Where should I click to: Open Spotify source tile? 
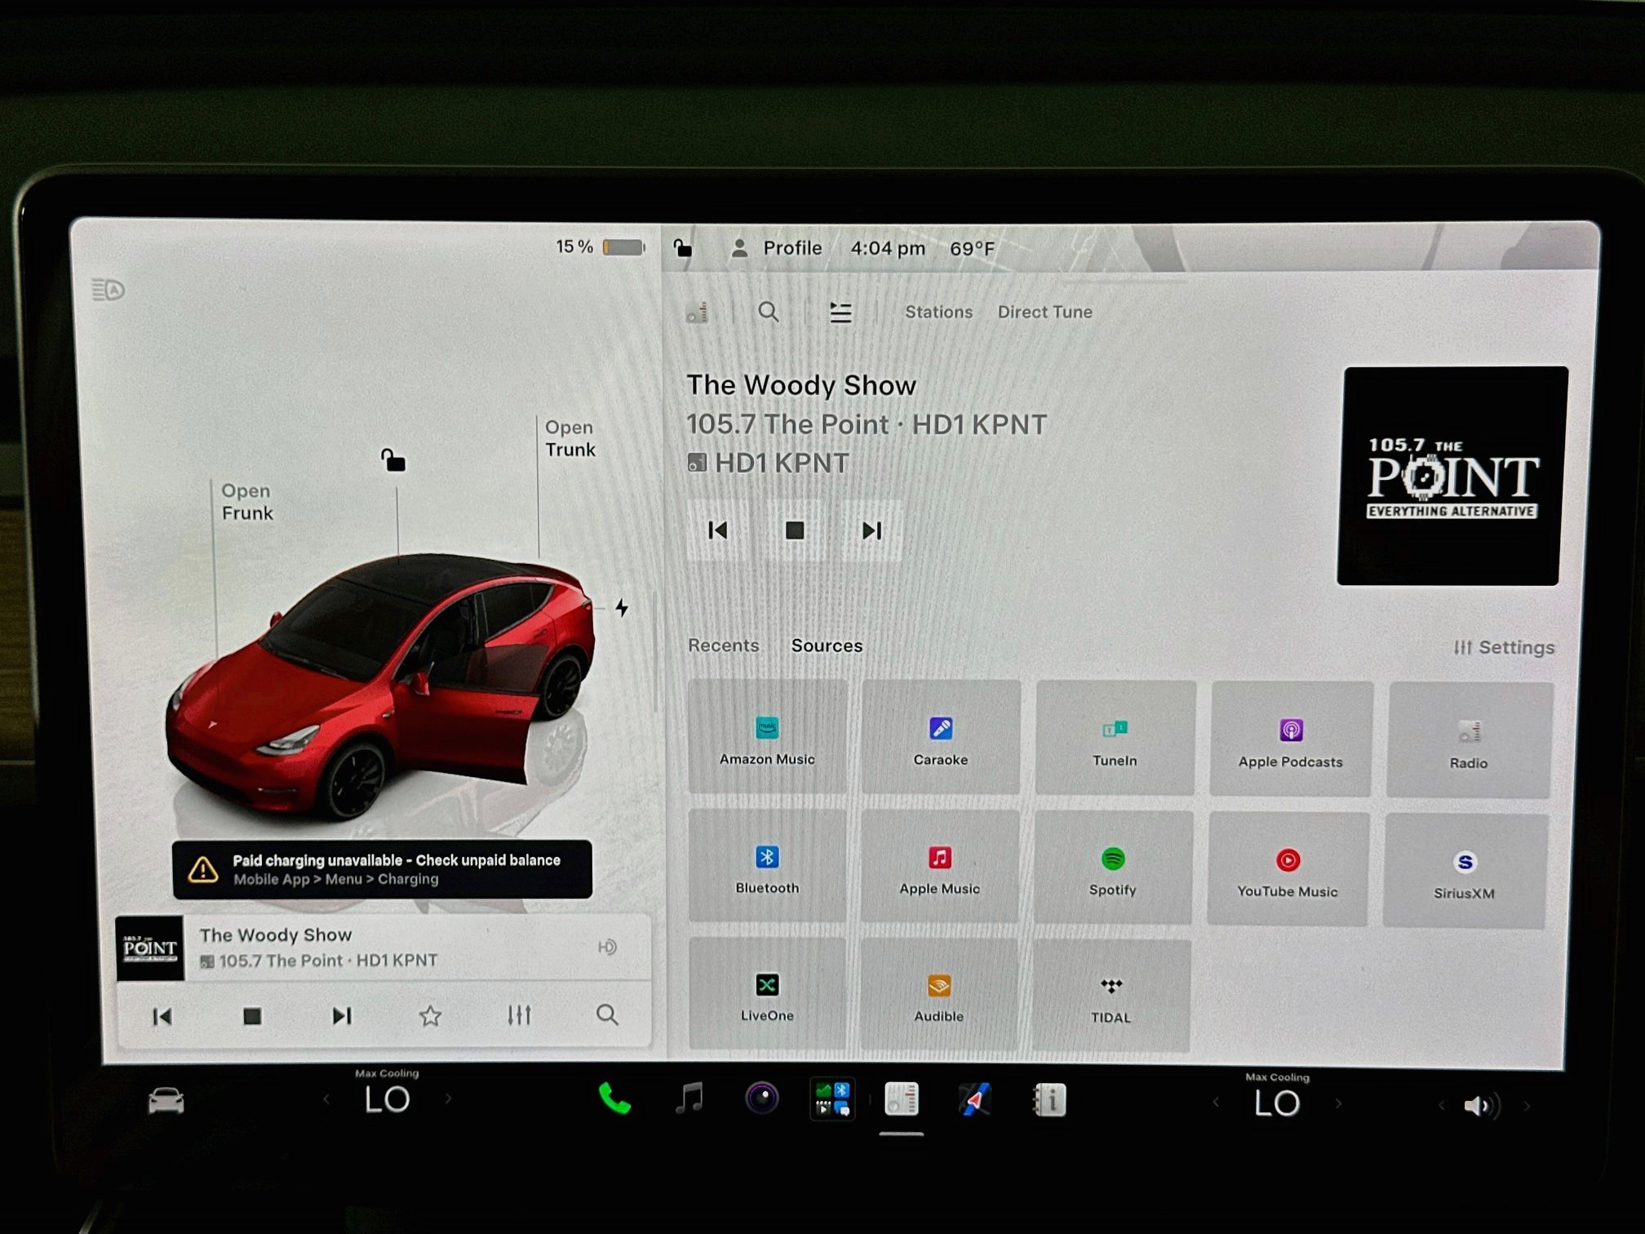(x=1113, y=868)
